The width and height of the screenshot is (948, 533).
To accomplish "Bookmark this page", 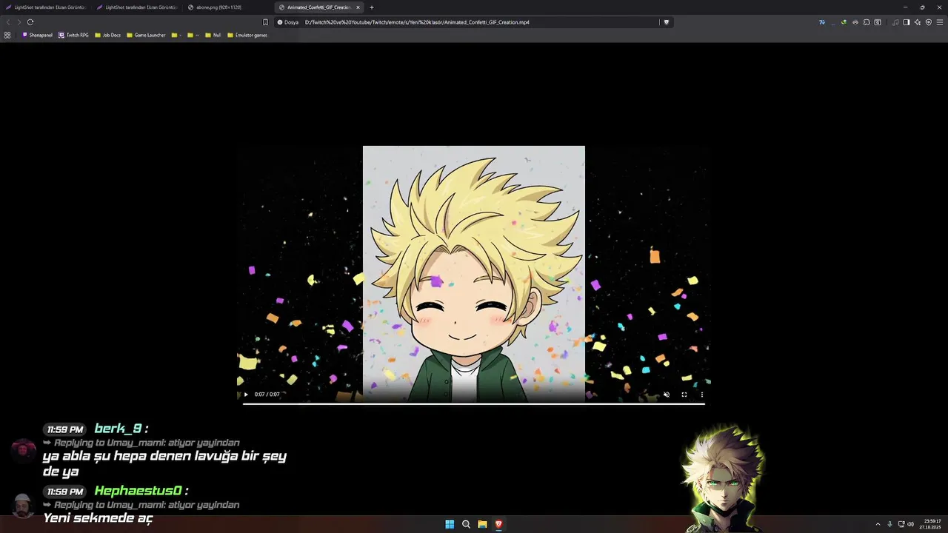I will tap(265, 22).
